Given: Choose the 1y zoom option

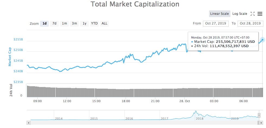Looking at the screenshot, I should point(84,23).
